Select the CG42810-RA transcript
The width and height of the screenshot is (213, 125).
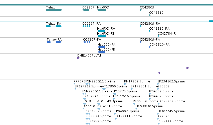pyautogui.click(x=150, y=31)
